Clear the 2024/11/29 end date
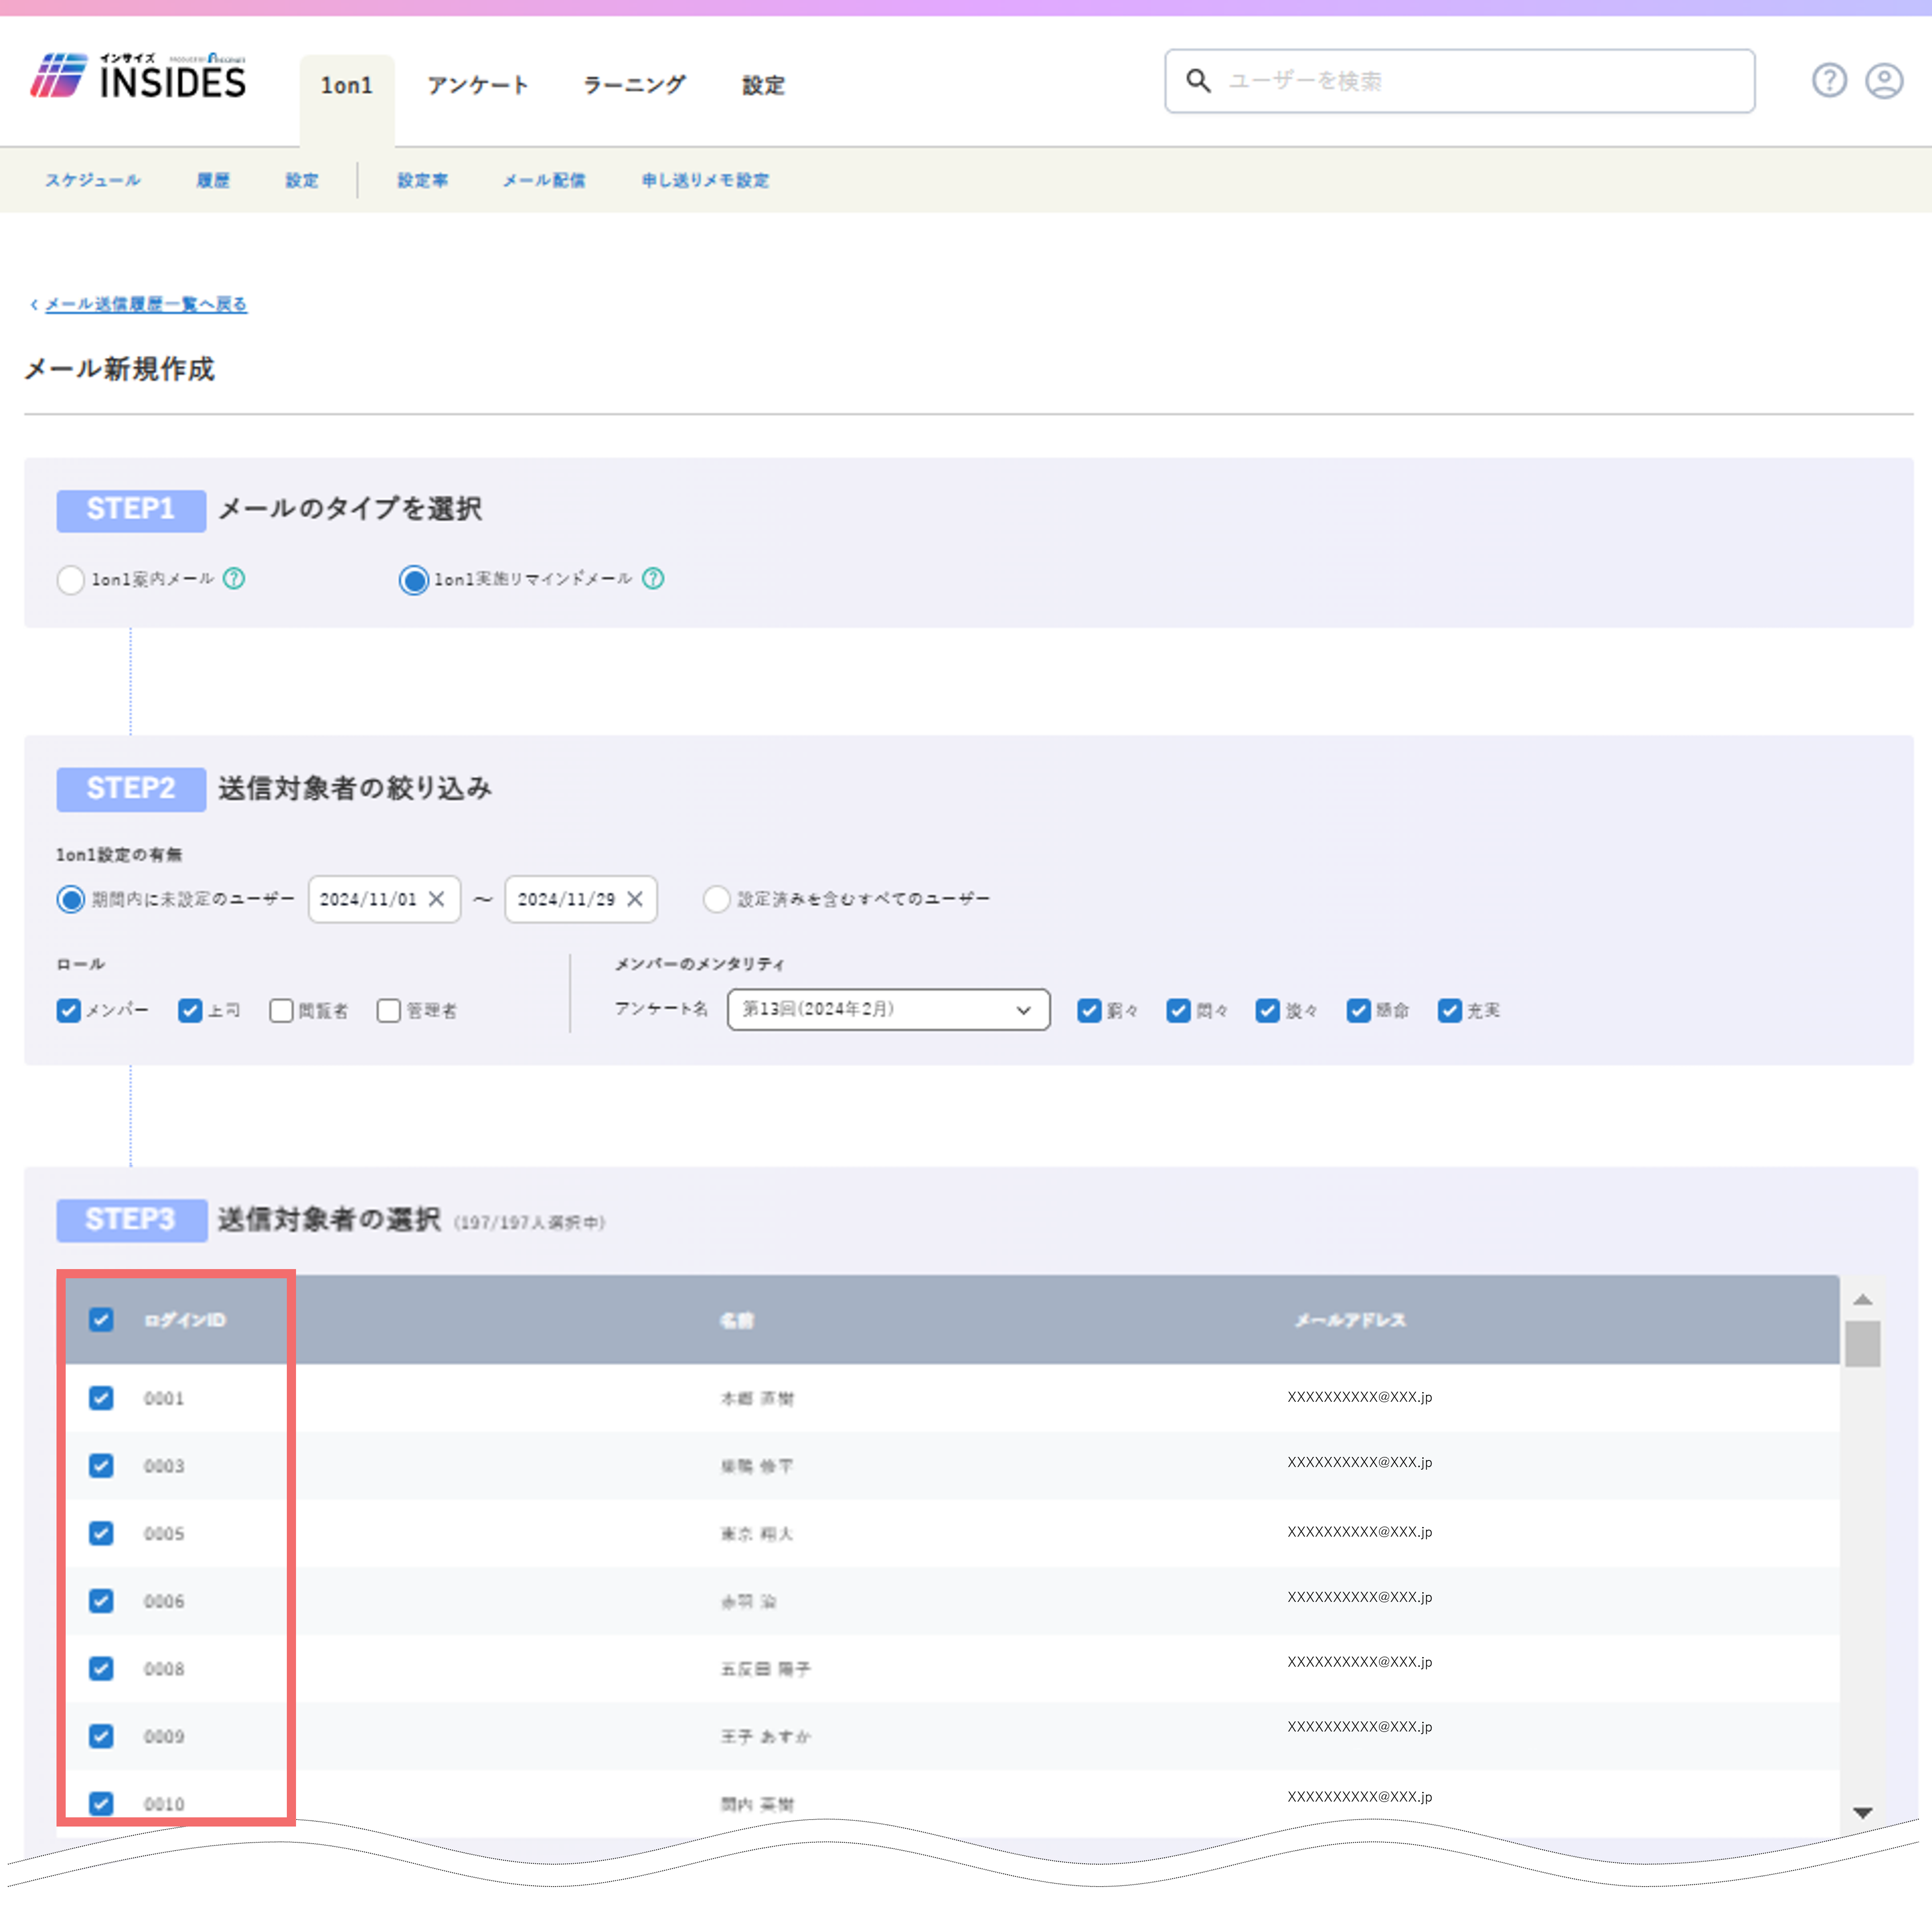The width and height of the screenshot is (1932, 1908). (x=635, y=899)
